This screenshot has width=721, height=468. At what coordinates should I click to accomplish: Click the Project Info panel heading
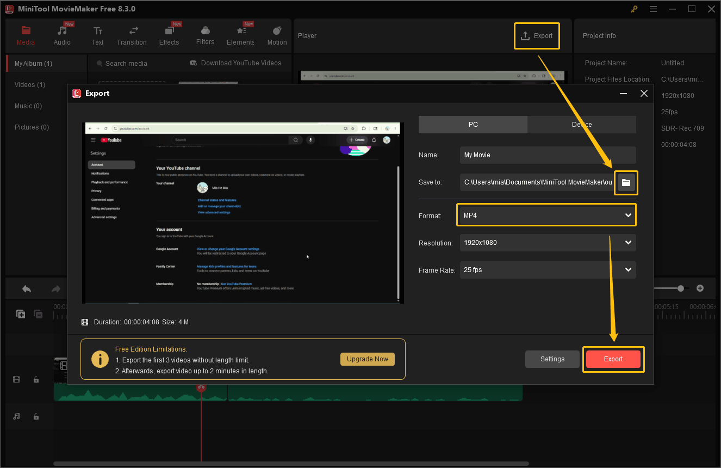599,36
